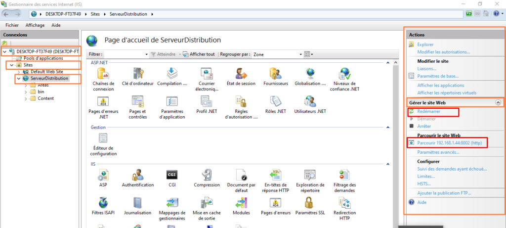Expand the Default Web Site node
Viewport: 506px width, 228px height.
pos(19,72)
